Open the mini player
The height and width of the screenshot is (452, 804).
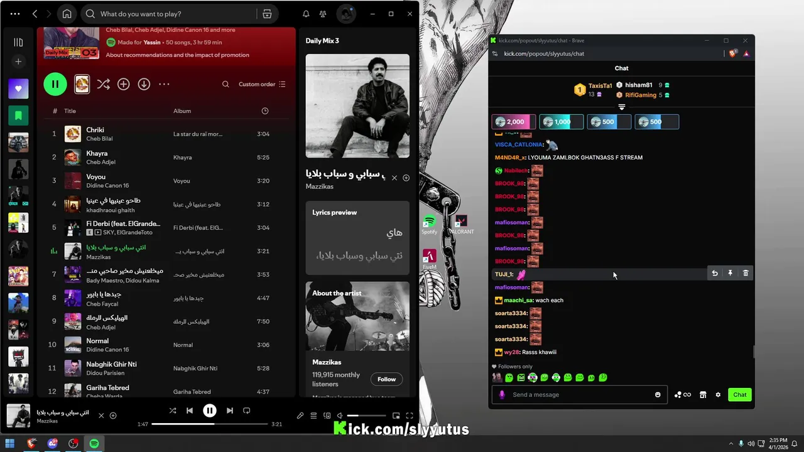[x=396, y=416]
